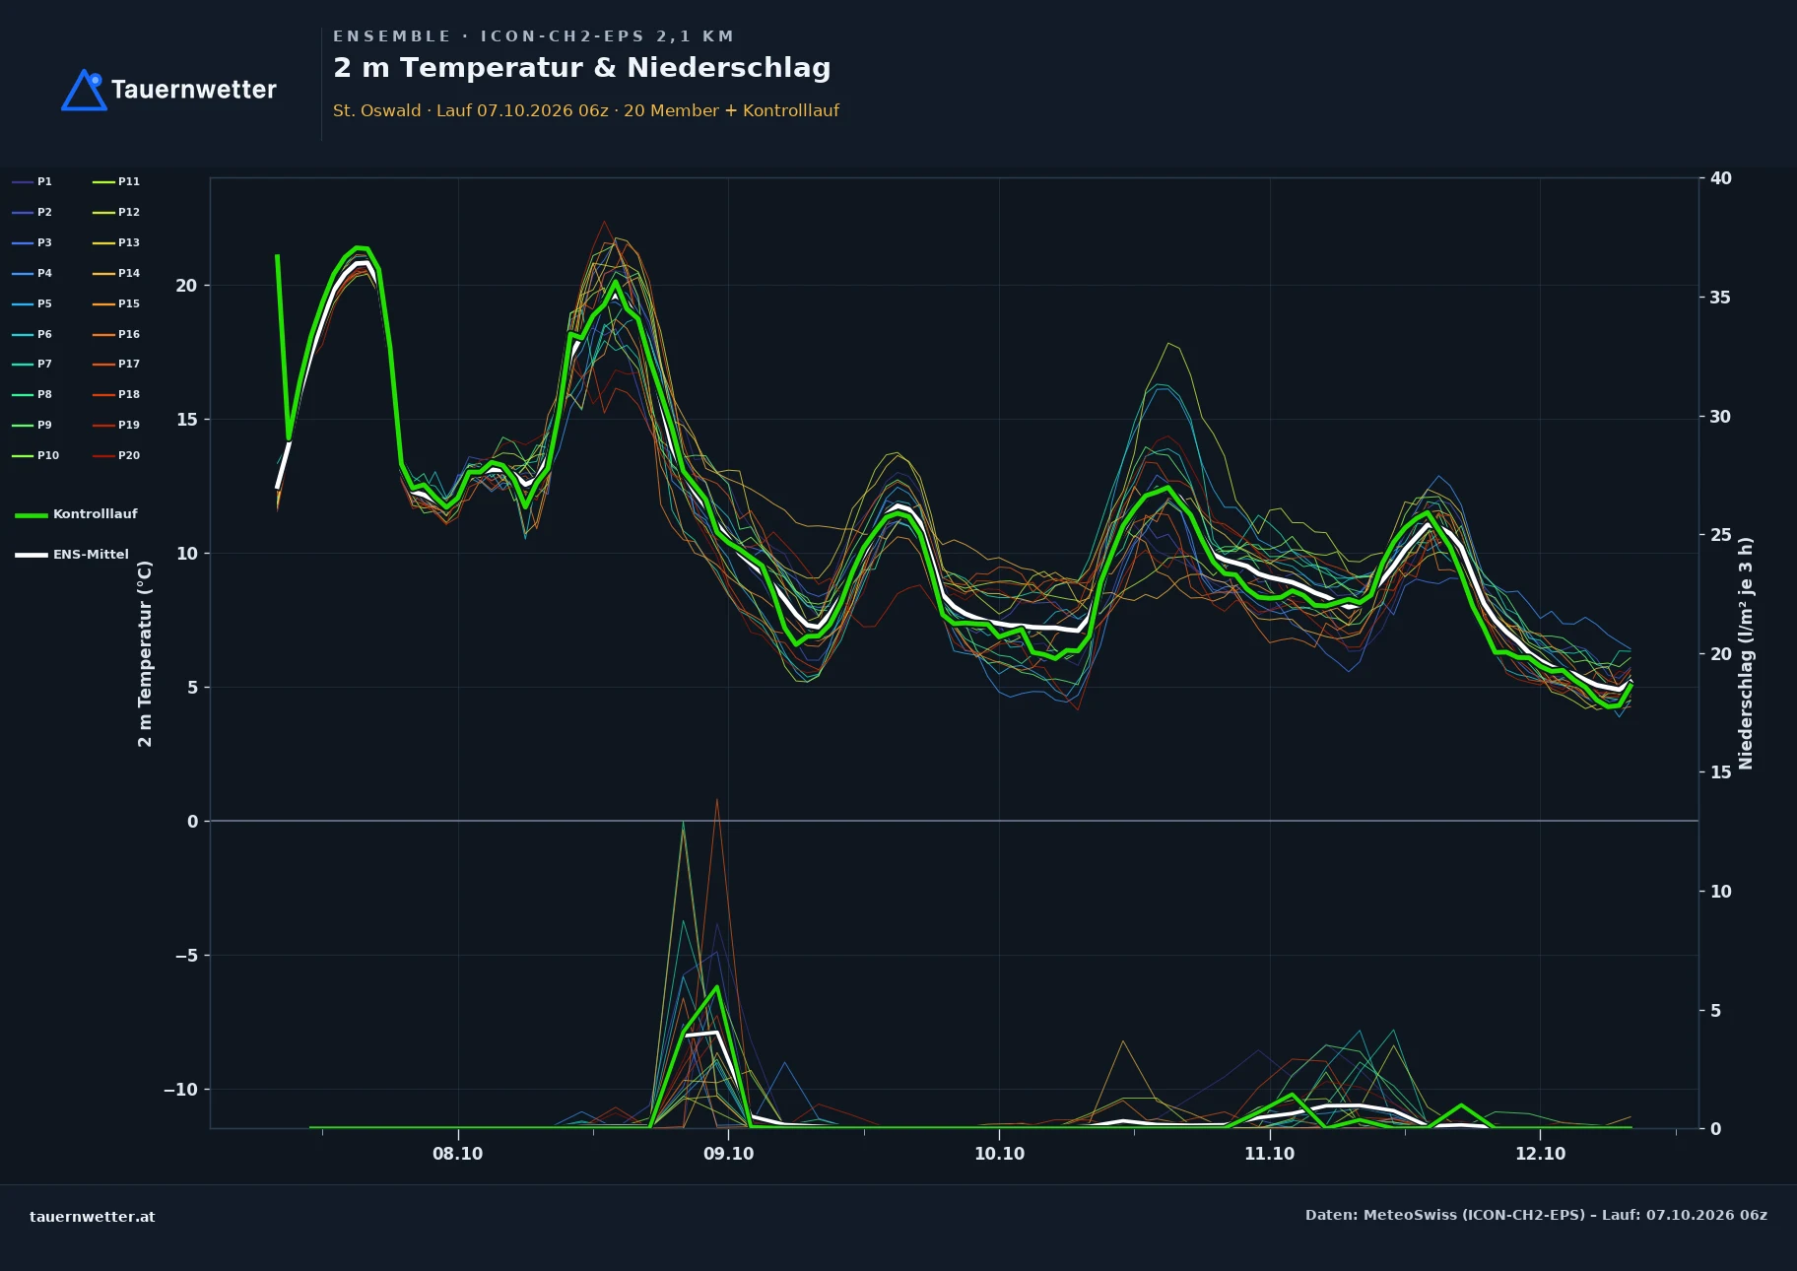Toggle the Kontrolllauf legend item
The image size is (1797, 1271).
[x=76, y=514]
